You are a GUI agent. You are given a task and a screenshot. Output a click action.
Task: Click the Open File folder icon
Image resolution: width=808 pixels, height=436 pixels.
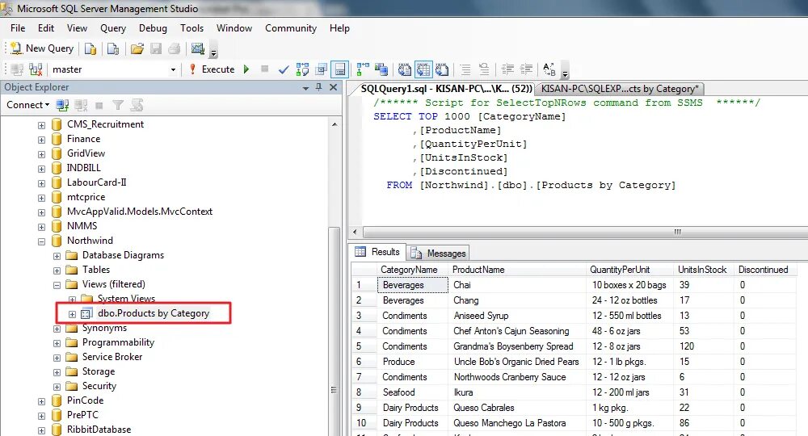137,49
